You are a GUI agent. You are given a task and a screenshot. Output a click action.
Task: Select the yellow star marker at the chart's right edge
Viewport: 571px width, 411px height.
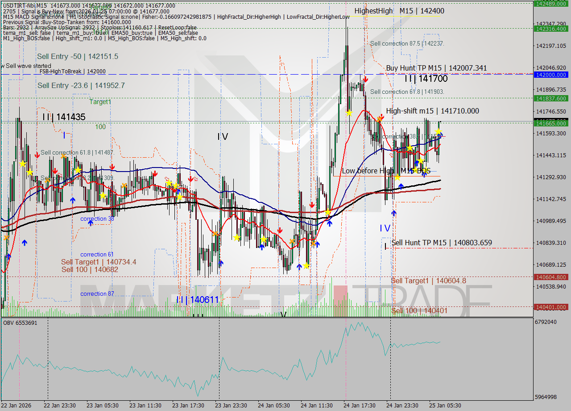tap(439, 132)
